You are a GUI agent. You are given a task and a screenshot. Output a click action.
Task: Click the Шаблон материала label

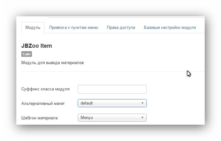click(39, 118)
